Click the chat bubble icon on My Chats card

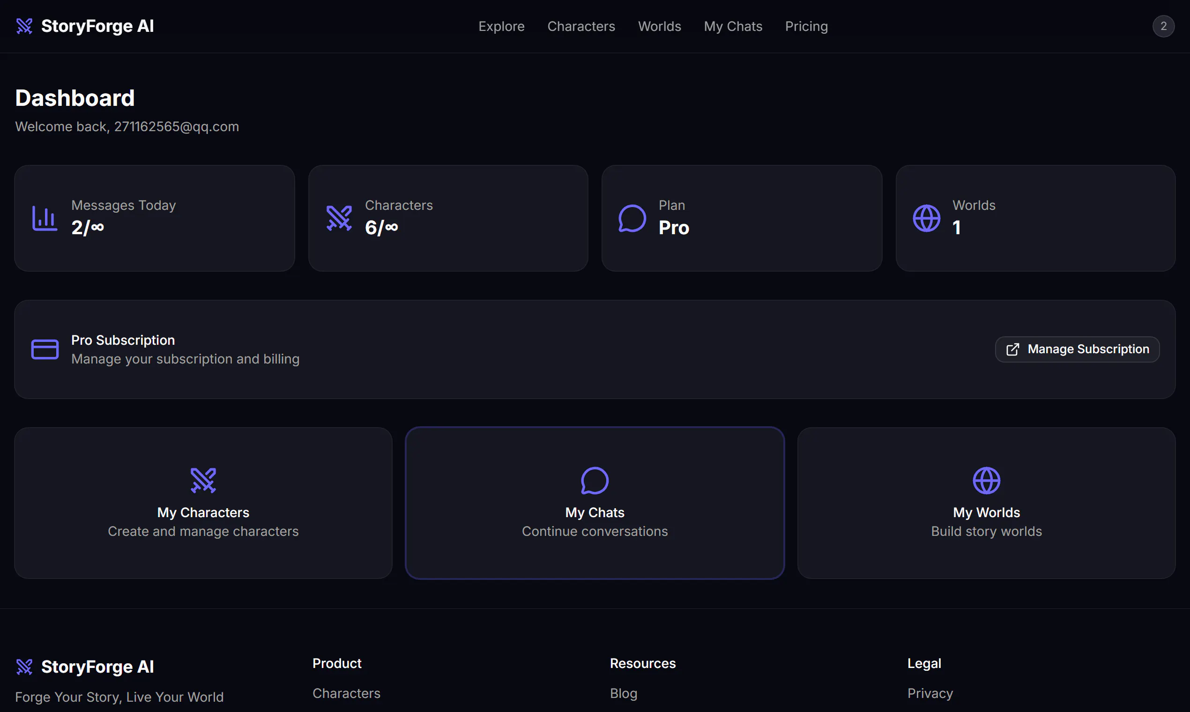tap(595, 480)
